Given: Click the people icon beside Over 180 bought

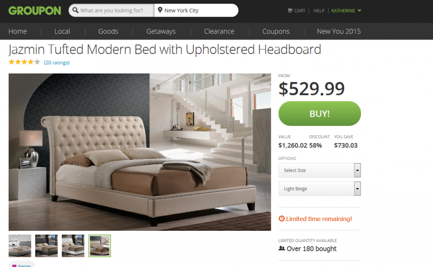Looking at the screenshot, I should (x=281, y=248).
